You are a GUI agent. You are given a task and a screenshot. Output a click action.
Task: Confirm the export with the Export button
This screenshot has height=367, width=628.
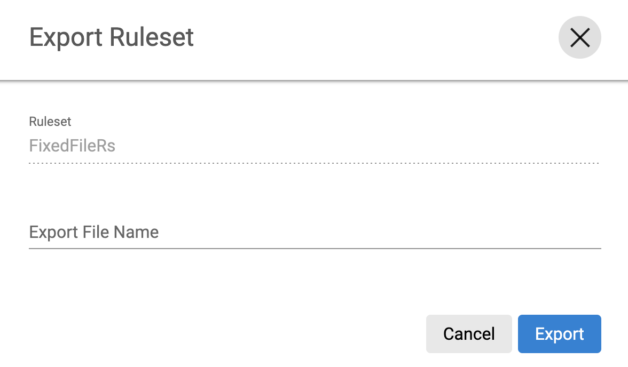[559, 334]
